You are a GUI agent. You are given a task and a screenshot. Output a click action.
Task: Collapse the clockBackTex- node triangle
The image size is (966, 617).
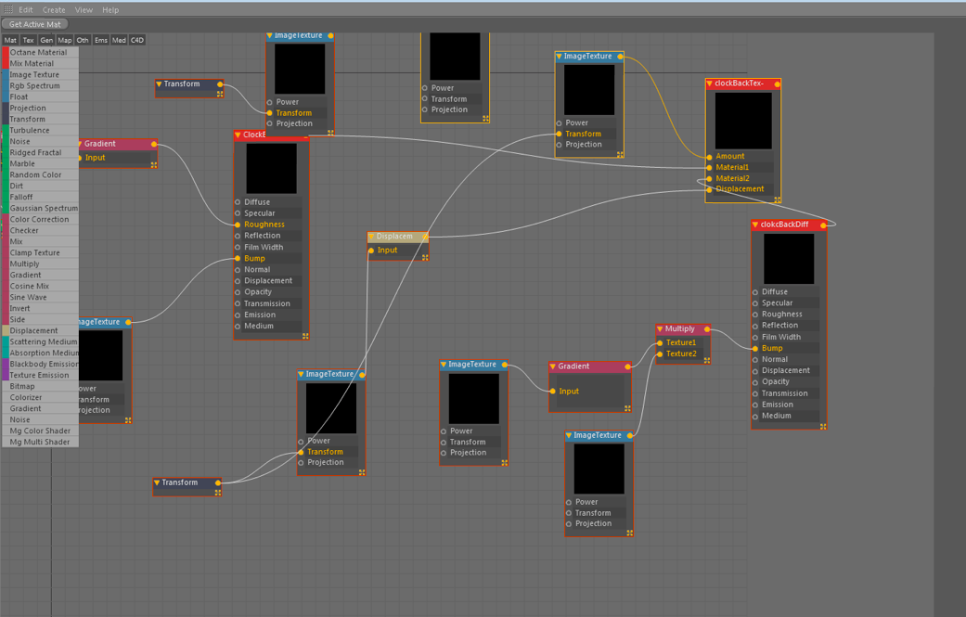pos(710,84)
